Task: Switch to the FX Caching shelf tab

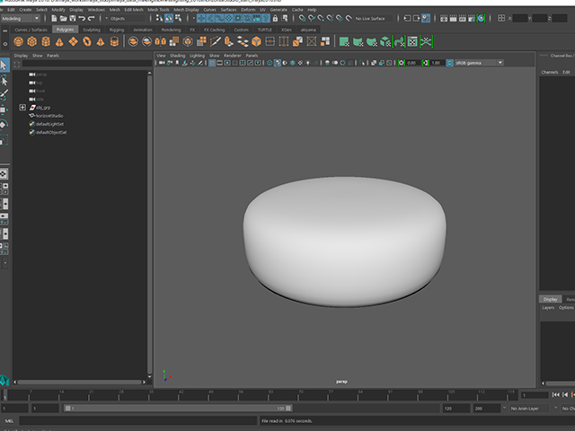Action: (214, 30)
